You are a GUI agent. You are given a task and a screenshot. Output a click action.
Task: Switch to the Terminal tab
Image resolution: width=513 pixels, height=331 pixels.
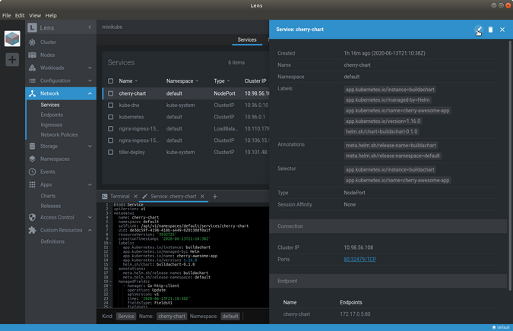pos(119,197)
